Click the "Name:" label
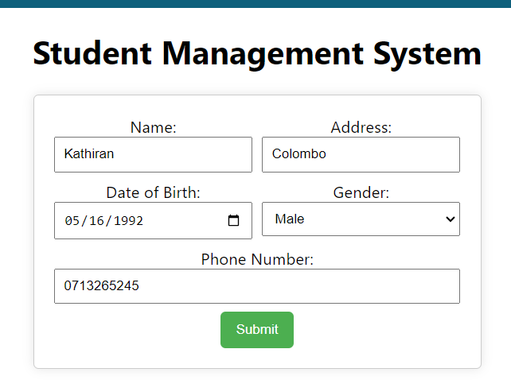The width and height of the screenshot is (511, 380). [x=153, y=127]
